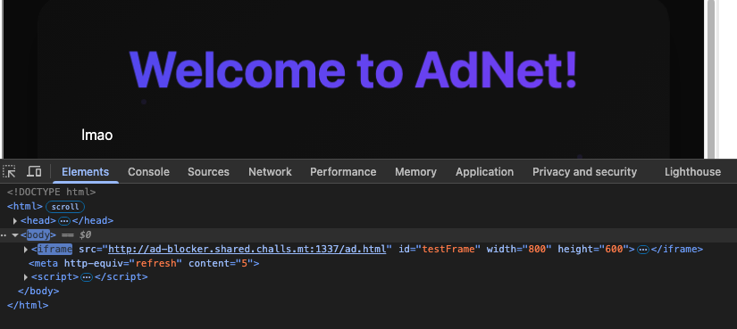Expand the head element node
Screen dimensions: 737x329
click(x=15, y=220)
